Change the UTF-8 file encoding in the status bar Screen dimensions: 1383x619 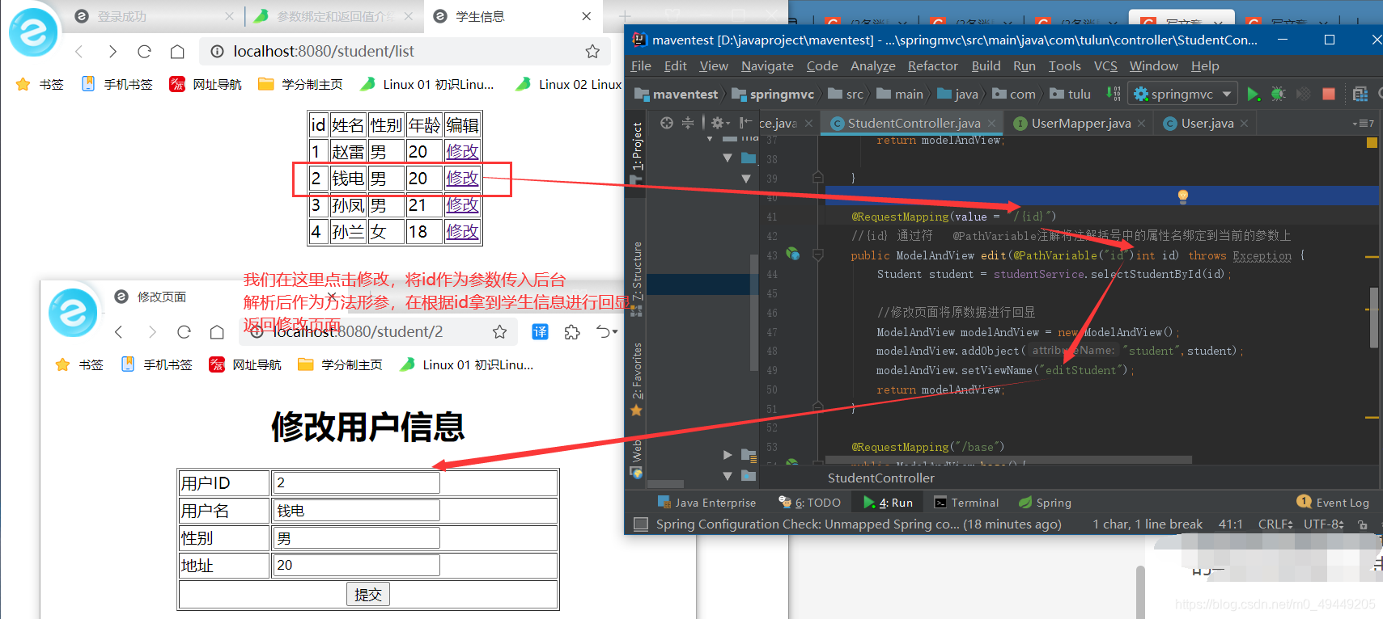click(x=1323, y=524)
